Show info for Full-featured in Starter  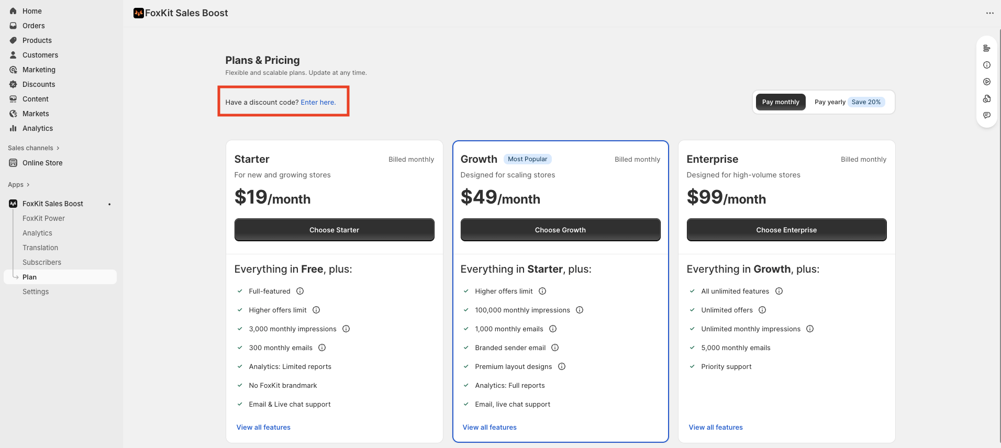pos(300,291)
